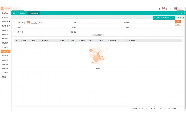The width and height of the screenshot is (186, 117).
Task: Click the fullscreen icon on the teal tab bar
Action: pyautogui.click(x=185, y=13)
